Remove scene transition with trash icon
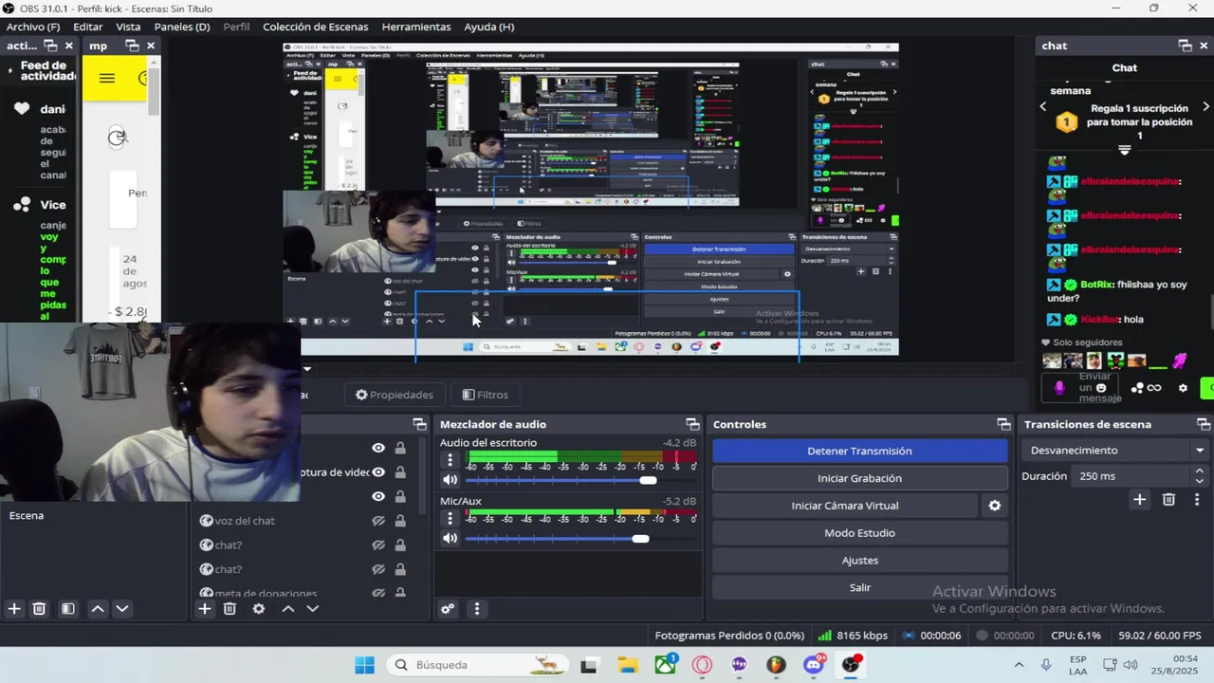 tap(1168, 500)
